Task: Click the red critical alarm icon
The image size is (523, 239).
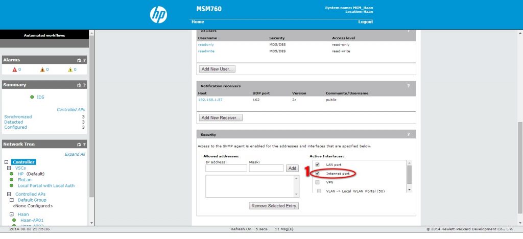Action: click(14, 69)
